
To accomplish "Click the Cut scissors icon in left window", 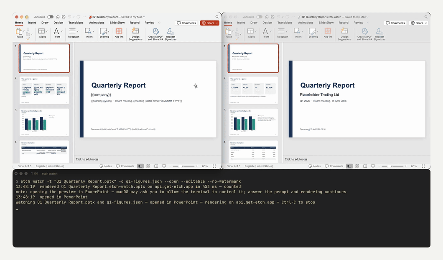I will coord(28,29).
